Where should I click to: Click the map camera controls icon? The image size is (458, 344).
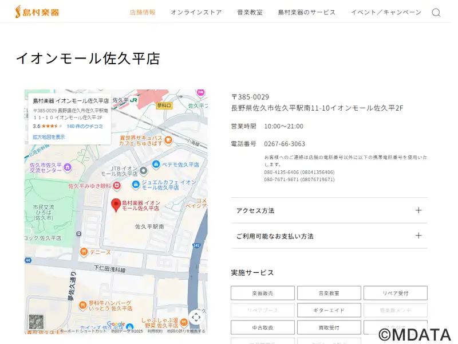click(196, 316)
